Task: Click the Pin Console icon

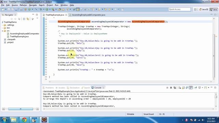Action: tap(196, 87)
